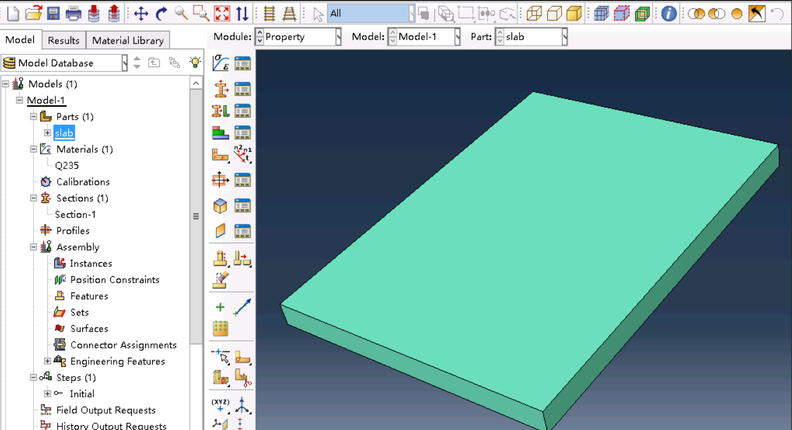This screenshot has height=430, width=792.
Task: Switch to the Material Library tab
Action: click(128, 40)
